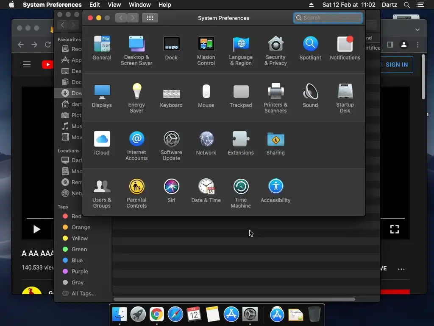
Task: Open Trackpad preferences
Action: pyautogui.click(x=241, y=96)
